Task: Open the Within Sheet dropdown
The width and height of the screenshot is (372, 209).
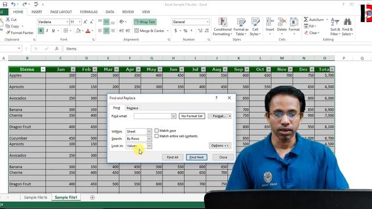Action: point(149,131)
